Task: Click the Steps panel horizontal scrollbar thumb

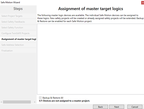Action: [x=17, y=102]
